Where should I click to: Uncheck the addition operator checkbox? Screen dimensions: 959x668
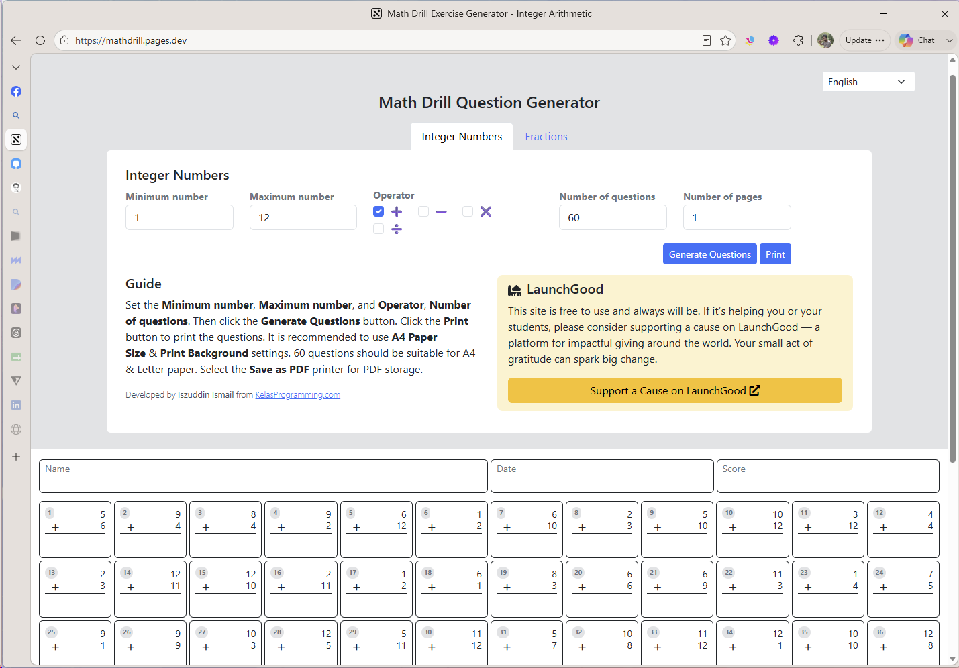click(378, 211)
